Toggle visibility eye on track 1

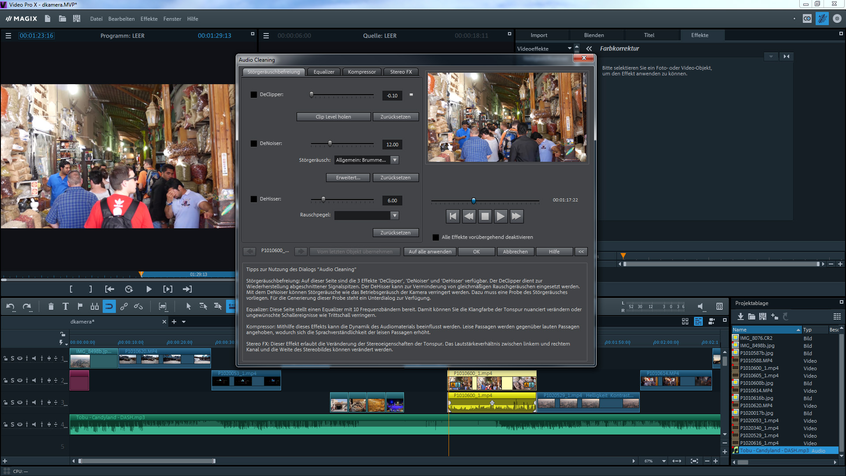pyautogui.click(x=19, y=358)
